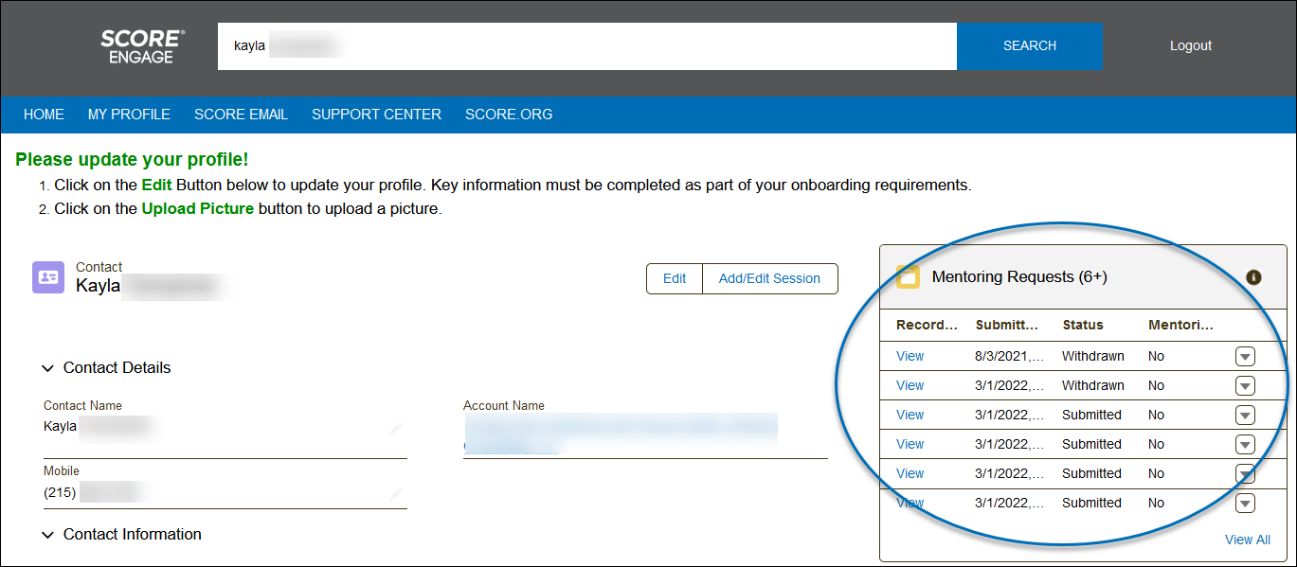Open SUPPORT CENTER in the nav bar
This screenshot has height=567, width=1297.
(376, 115)
